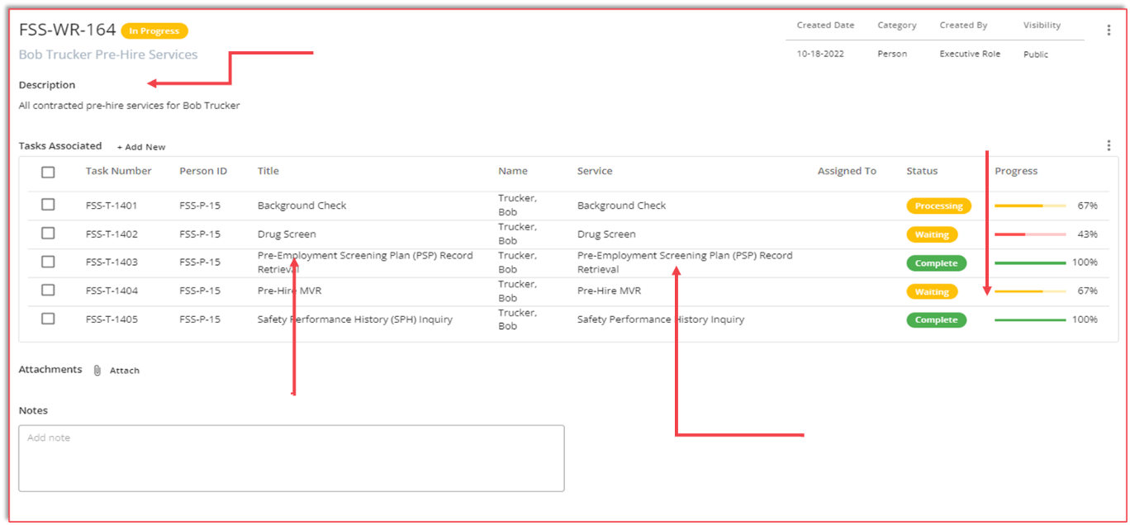Open the work request options kebab menu
Image resolution: width=1130 pixels, height=525 pixels.
[1109, 29]
